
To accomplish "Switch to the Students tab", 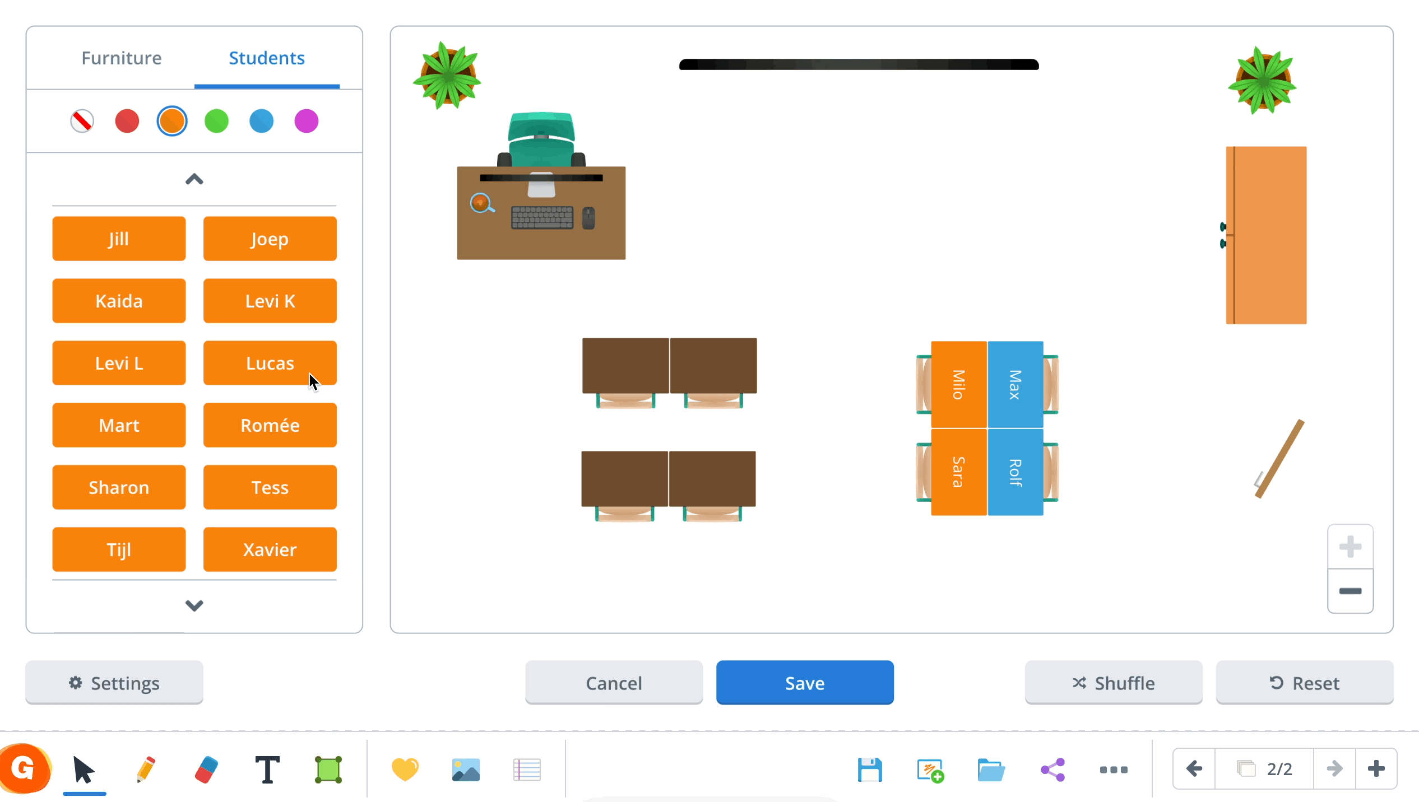I will [266, 58].
